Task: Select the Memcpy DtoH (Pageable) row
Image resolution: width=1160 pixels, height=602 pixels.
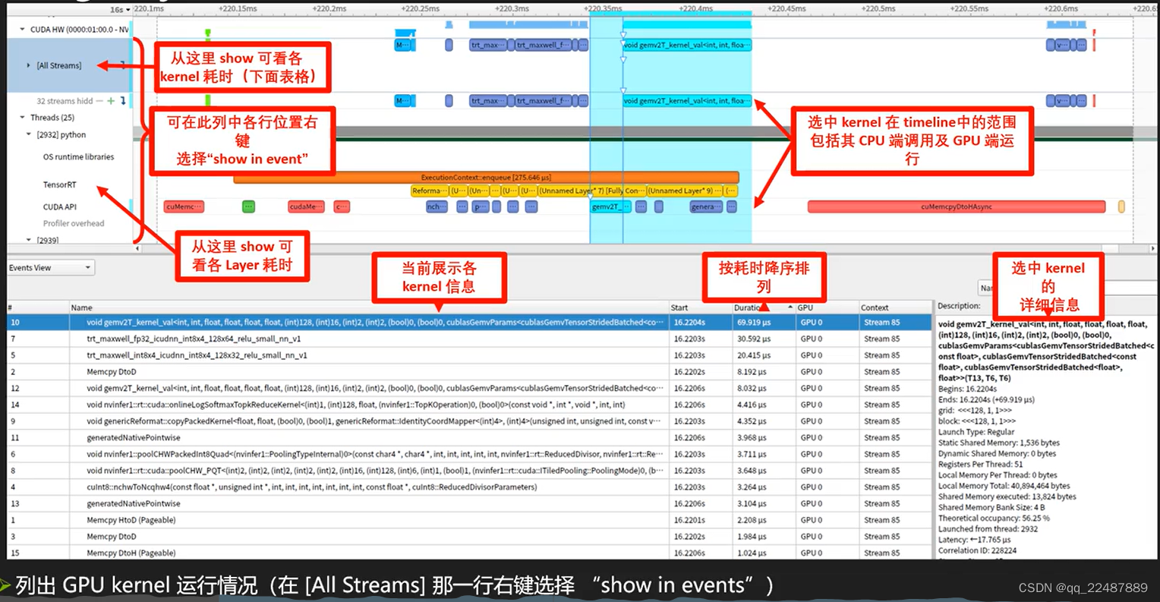Action: coord(469,553)
